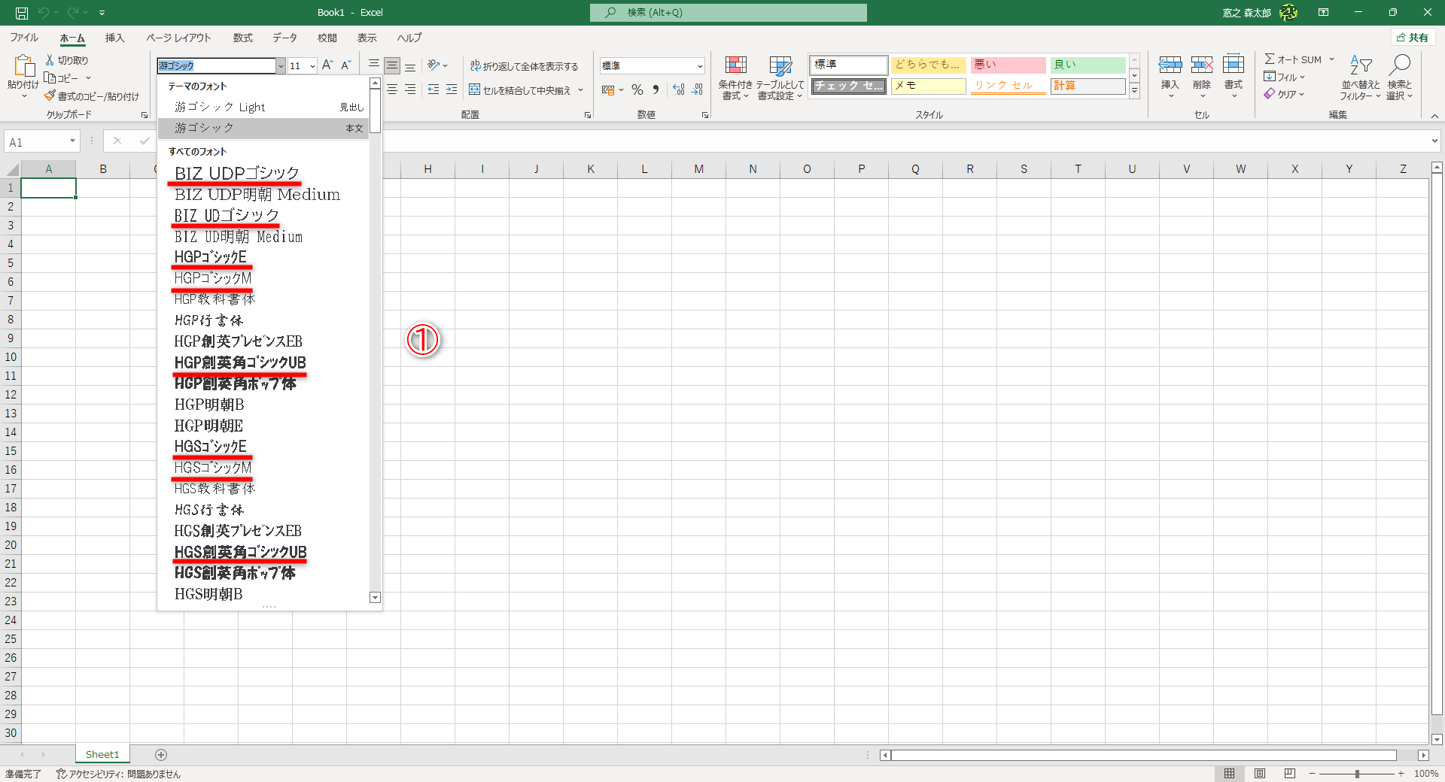Switch to Page Break Preview in status bar
This screenshot has width=1445, height=782.
pyautogui.click(x=1290, y=774)
